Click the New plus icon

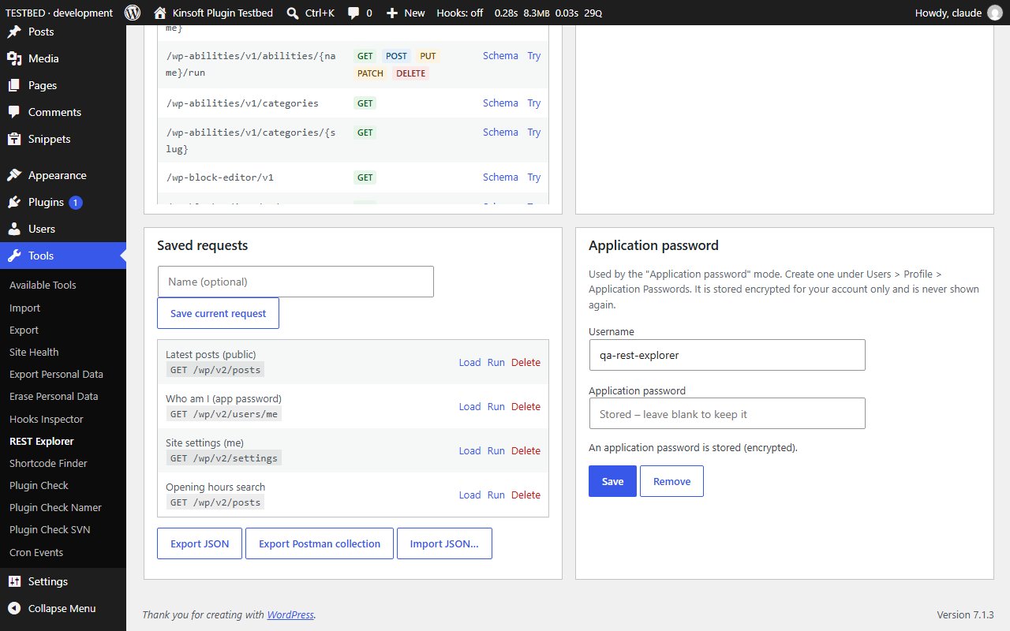coord(392,13)
